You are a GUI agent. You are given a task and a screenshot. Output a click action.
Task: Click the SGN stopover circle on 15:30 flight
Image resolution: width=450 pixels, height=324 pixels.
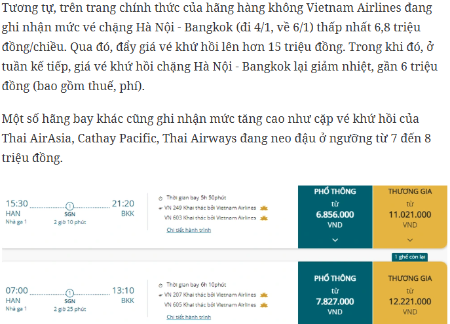[70, 204]
